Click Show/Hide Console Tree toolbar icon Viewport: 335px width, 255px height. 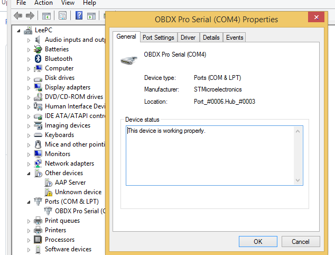click(46, 16)
